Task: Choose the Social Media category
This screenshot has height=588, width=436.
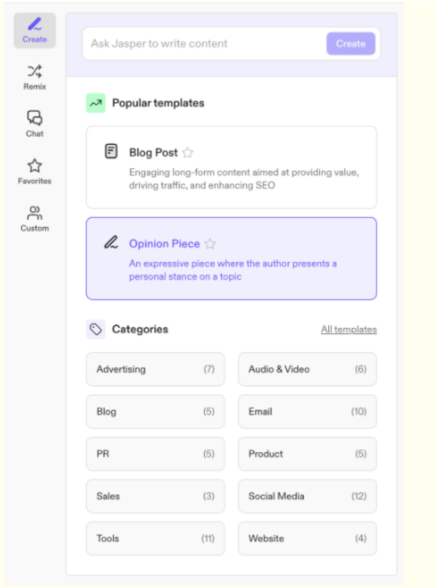Action: (307, 496)
